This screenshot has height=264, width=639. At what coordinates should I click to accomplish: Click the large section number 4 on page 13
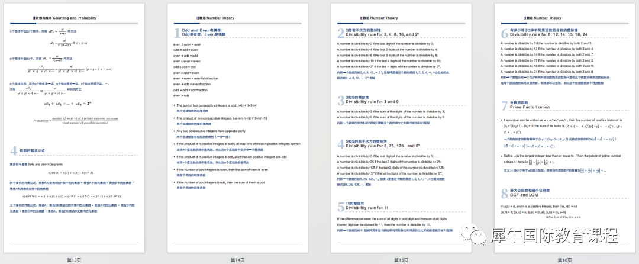[14, 151]
